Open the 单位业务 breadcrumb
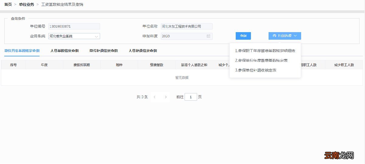The image size is (365, 164). click(26, 5)
